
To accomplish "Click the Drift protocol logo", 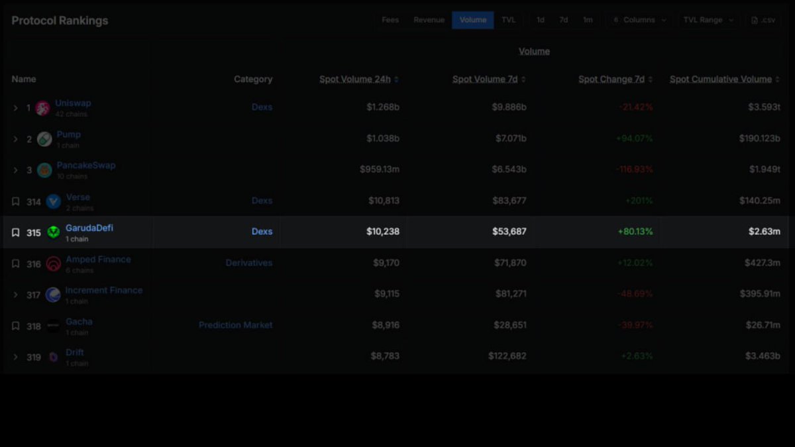I will (x=54, y=357).
